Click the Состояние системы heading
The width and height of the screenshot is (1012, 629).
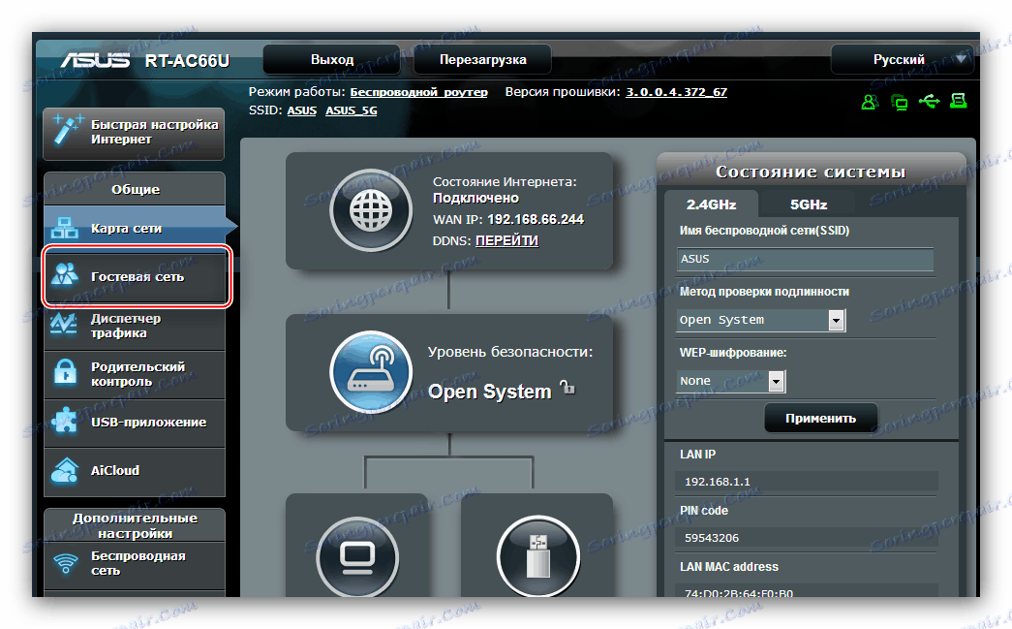(811, 172)
